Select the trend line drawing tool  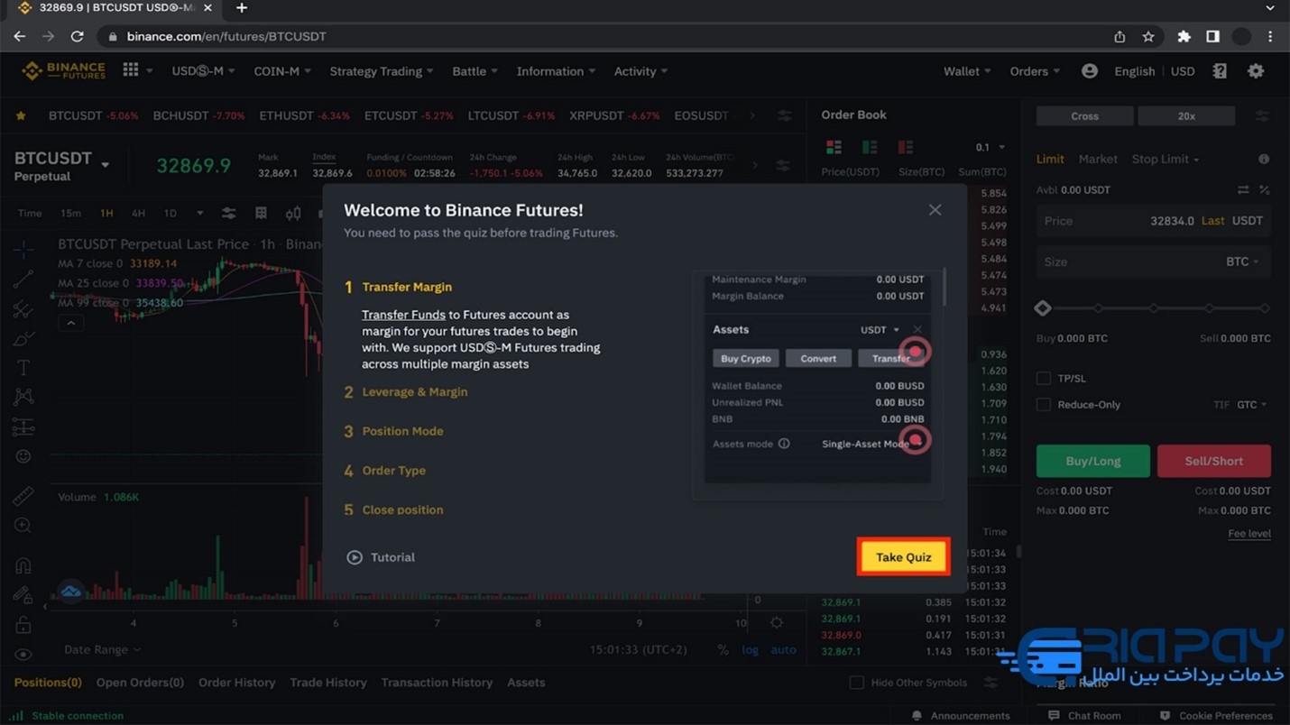pos(23,280)
